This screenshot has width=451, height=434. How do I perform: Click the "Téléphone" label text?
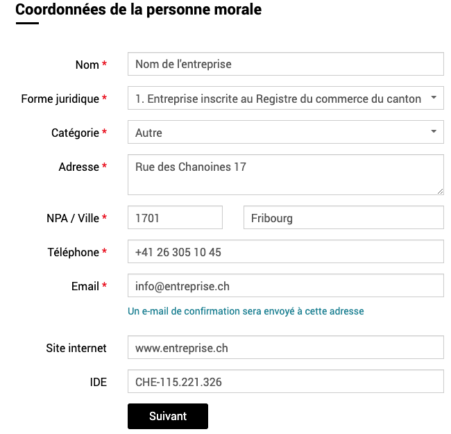click(x=72, y=252)
